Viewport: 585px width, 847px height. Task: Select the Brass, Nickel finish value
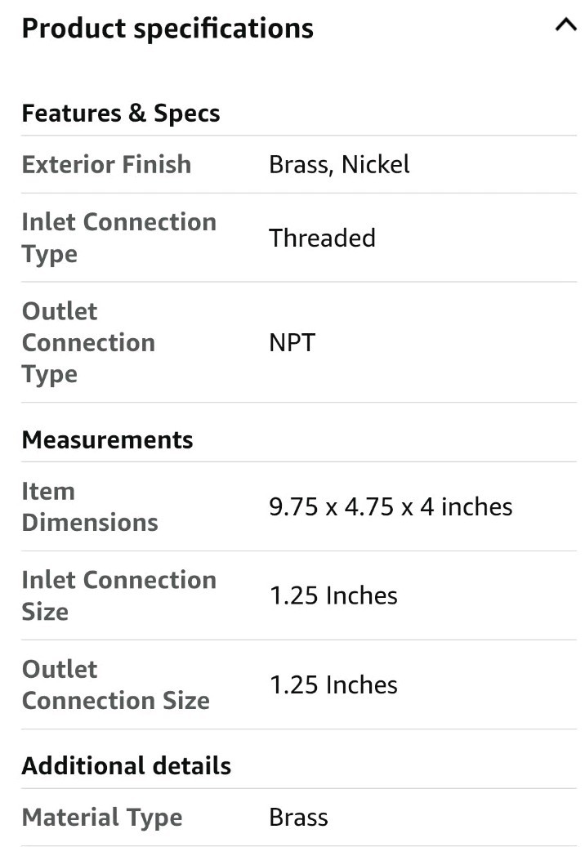[339, 164]
